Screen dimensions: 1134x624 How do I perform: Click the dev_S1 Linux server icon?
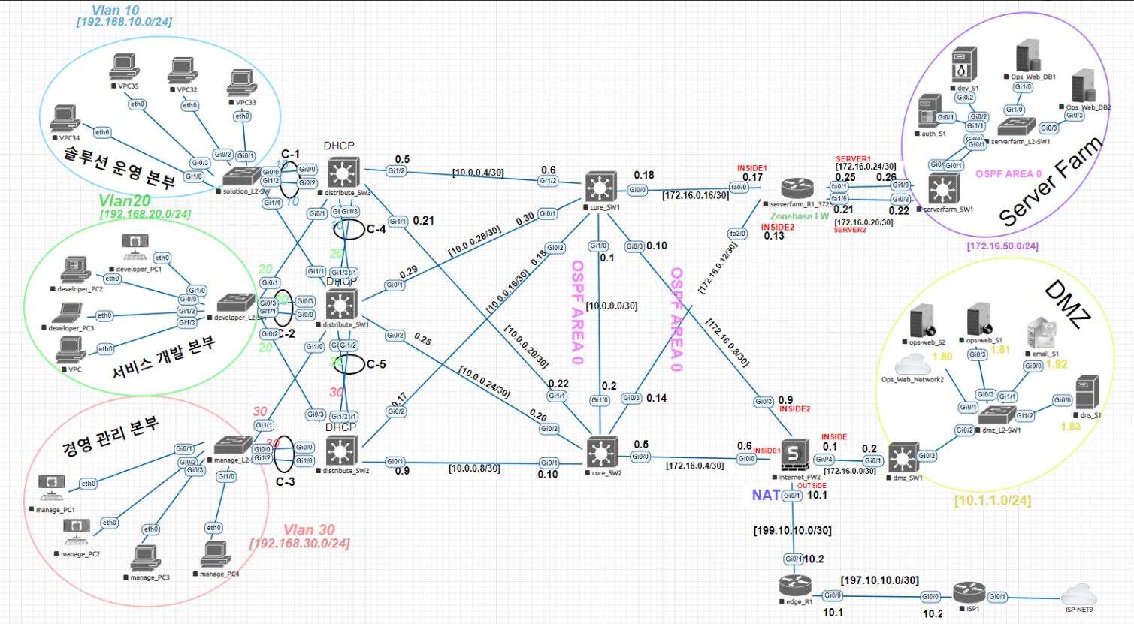(x=964, y=65)
